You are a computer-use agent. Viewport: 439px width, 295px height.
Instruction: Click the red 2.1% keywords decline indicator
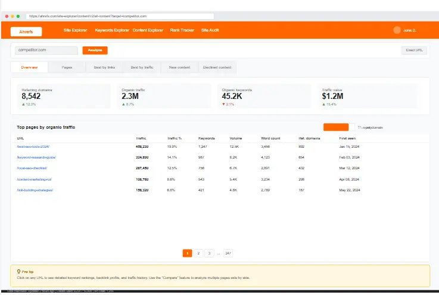(x=228, y=104)
